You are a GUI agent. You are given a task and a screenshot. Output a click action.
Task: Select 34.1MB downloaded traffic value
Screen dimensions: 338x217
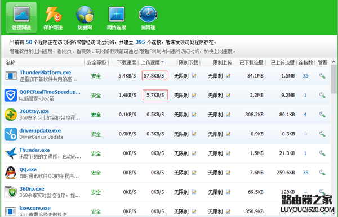tap(255, 76)
